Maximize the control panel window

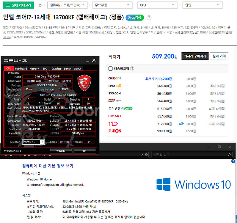219,147
